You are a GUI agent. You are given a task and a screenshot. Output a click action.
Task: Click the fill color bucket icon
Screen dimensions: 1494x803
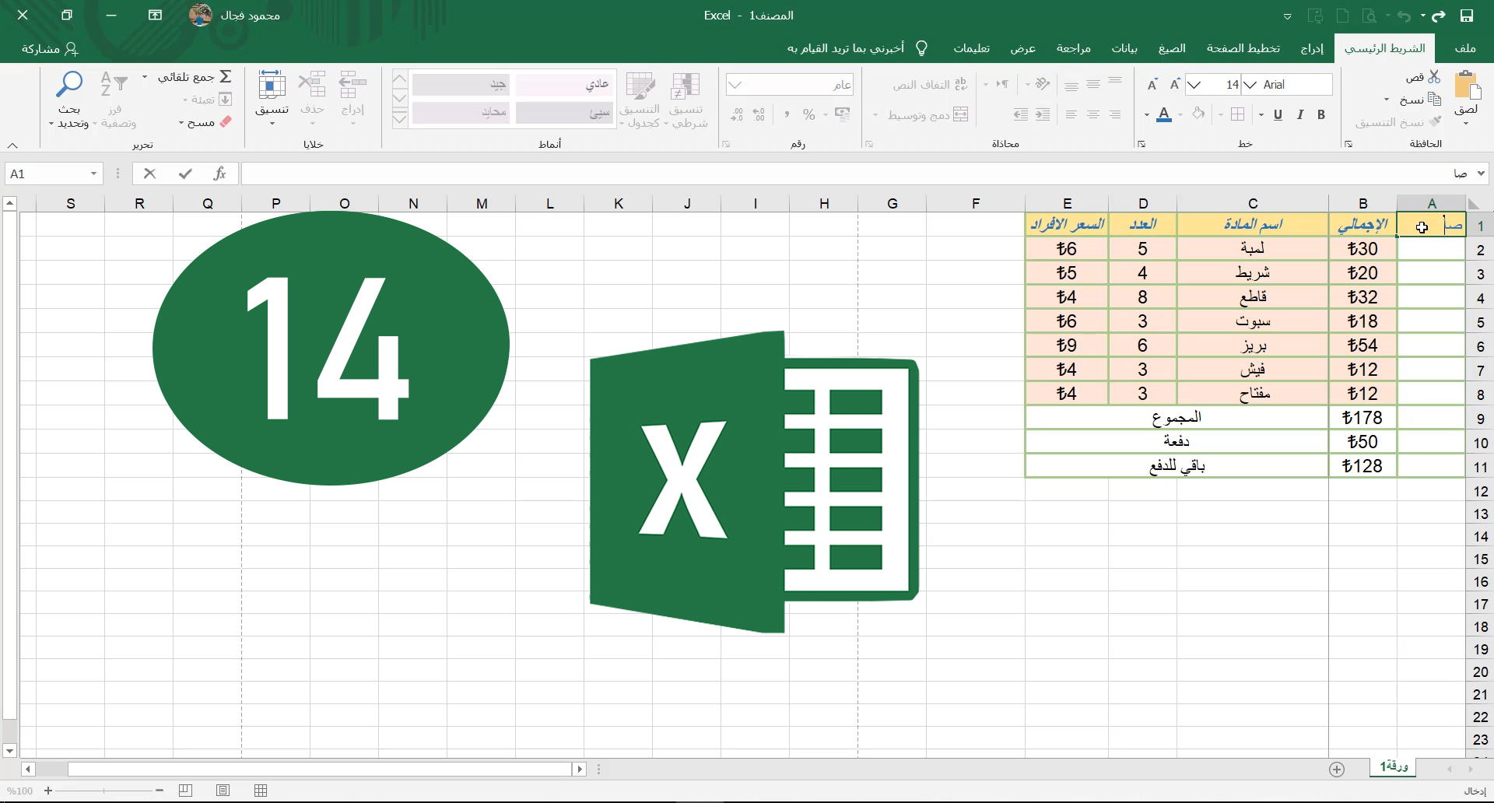1199,114
